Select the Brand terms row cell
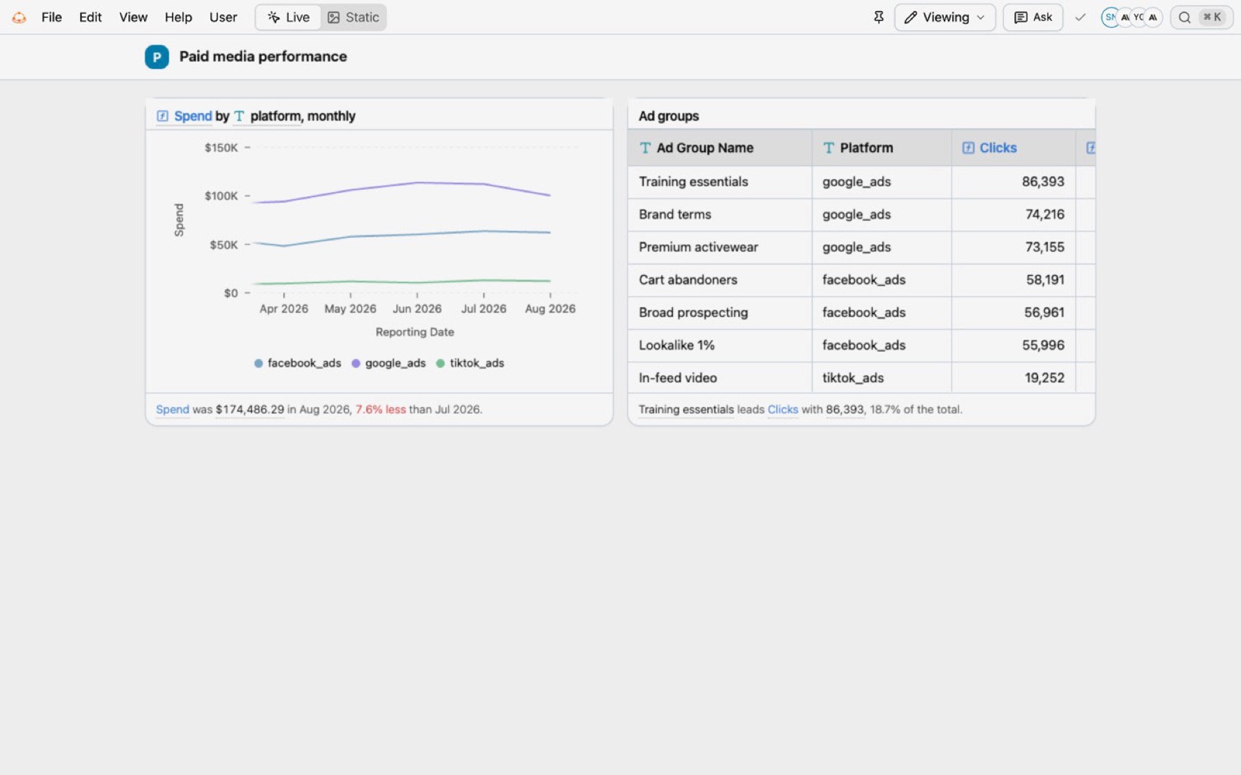The height and width of the screenshot is (775, 1241). click(x=720, y=214)
